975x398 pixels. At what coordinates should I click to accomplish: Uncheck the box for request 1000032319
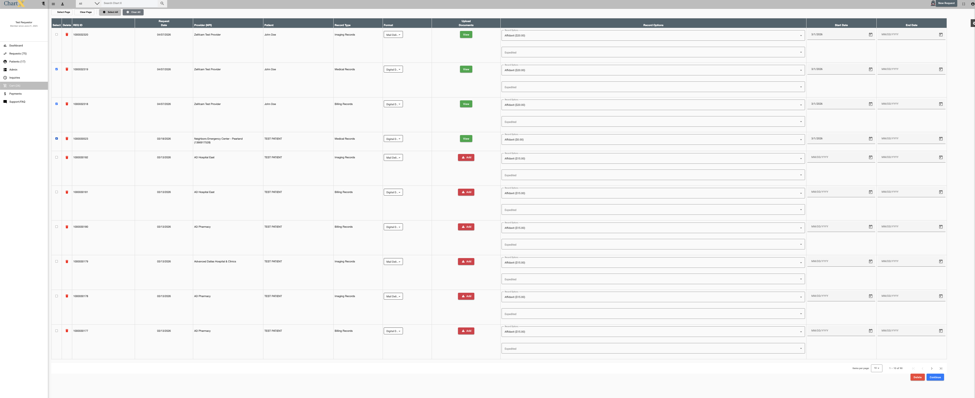tap(57, 69)
